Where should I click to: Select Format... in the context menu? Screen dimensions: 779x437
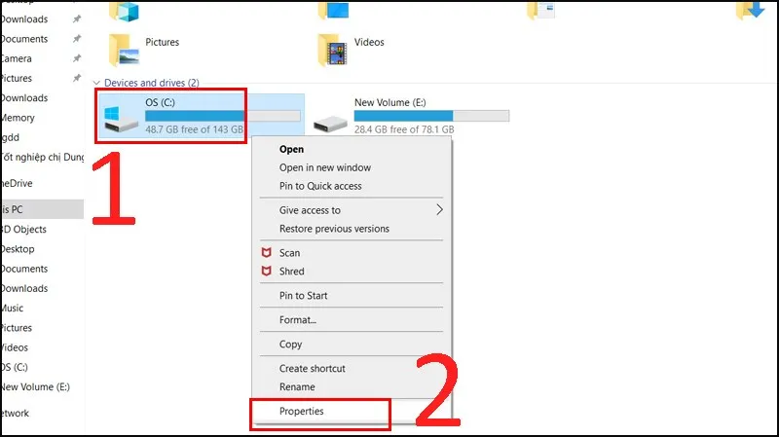pyautogui.click(x=298, y=320)
